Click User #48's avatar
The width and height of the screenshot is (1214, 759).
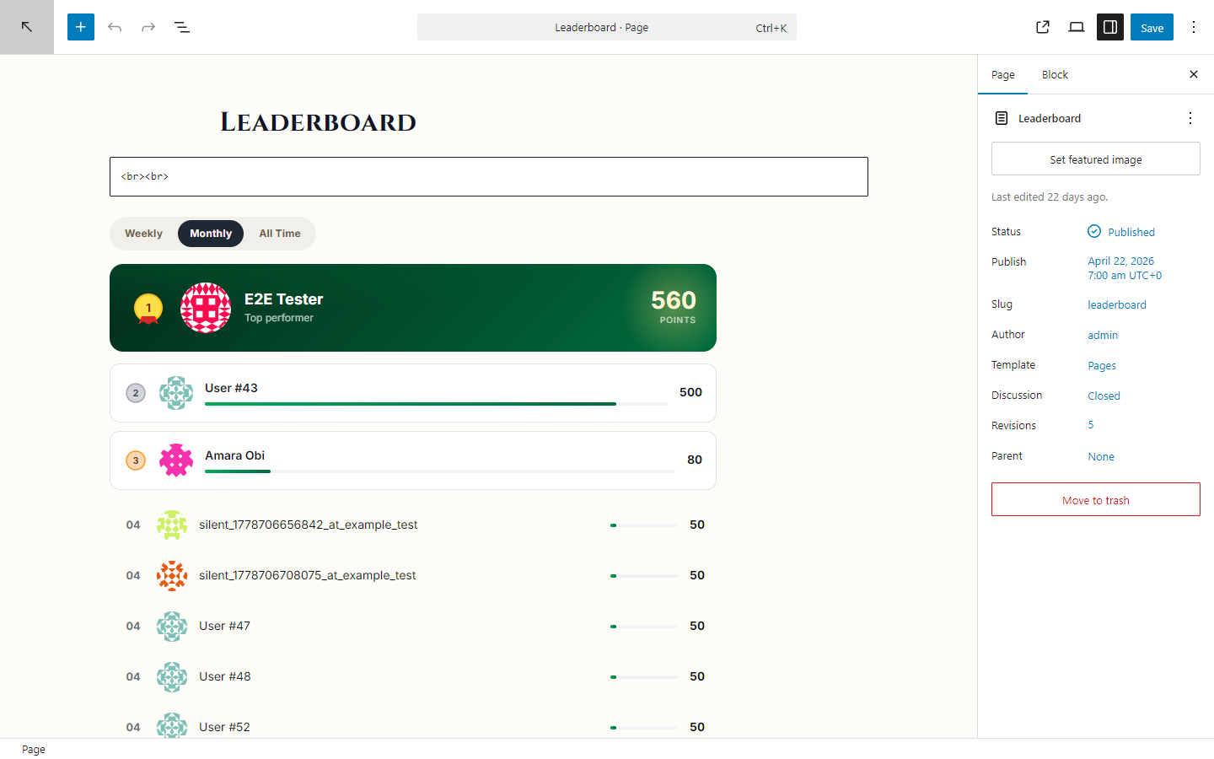pos(172,676)
